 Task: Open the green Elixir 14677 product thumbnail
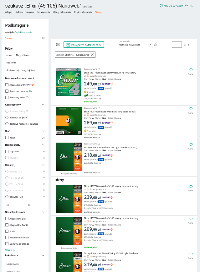[x=69, y=82]
